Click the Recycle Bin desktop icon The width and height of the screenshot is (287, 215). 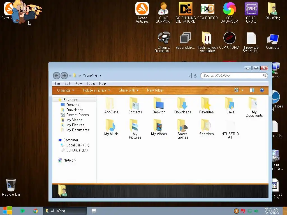click(11, 187)
